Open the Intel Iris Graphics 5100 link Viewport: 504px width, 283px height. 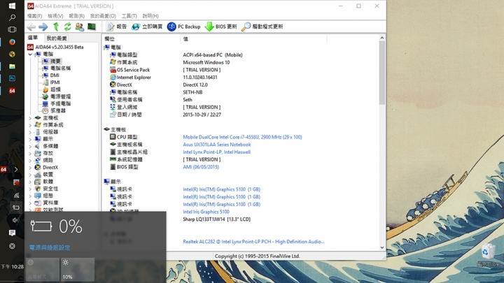click(206, 212)
